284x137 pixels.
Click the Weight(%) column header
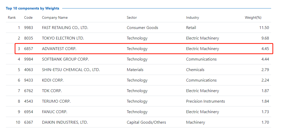click(x=253, y=17)
